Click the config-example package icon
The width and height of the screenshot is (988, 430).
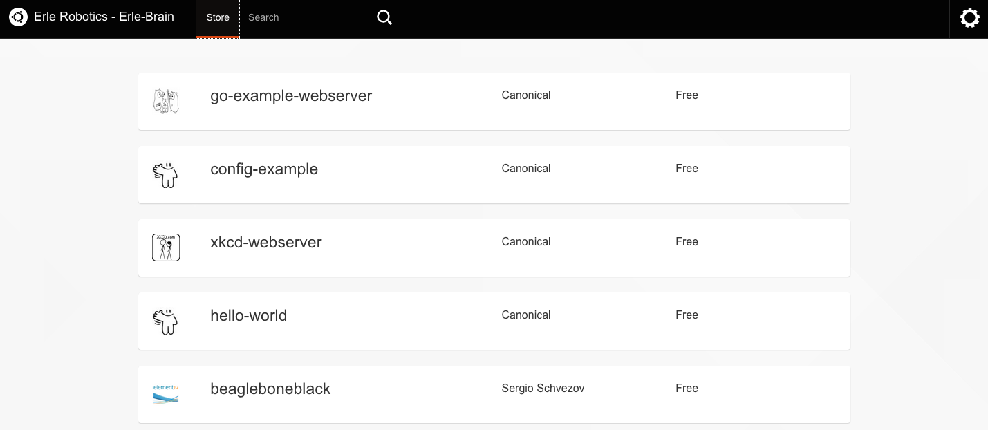click(166, 175)
